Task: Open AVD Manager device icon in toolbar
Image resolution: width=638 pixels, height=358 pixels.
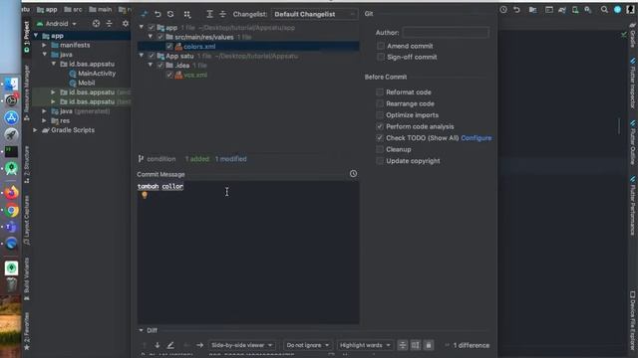Action: pos(575,9)
